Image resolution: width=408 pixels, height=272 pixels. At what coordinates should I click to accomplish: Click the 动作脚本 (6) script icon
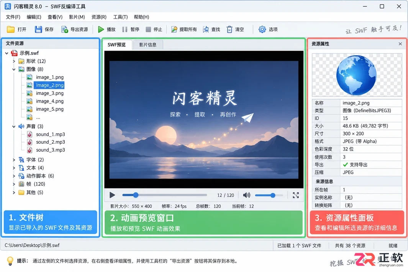coord(21,176)
